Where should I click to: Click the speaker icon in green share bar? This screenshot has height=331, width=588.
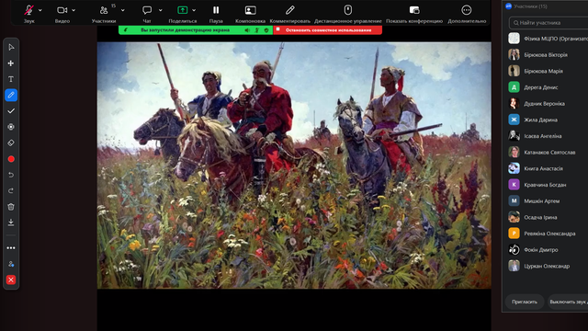pos(247,30)
